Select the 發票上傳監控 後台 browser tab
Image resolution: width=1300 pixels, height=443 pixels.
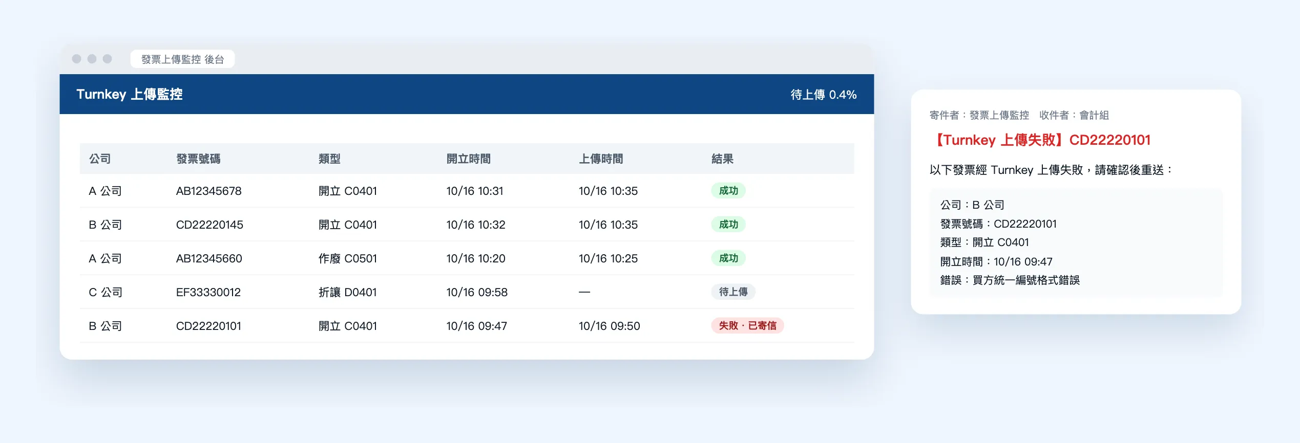[x=182, y=59]
